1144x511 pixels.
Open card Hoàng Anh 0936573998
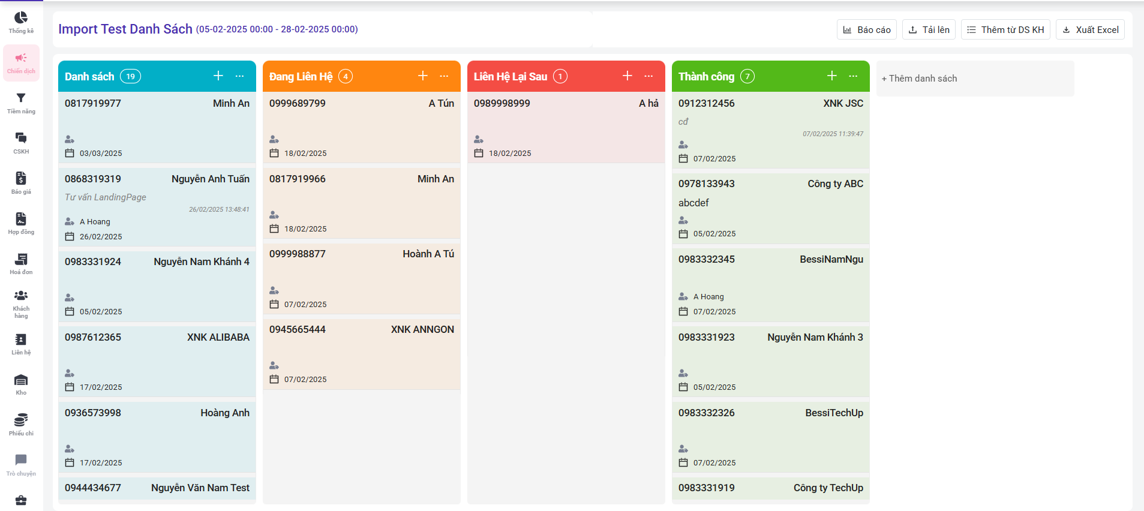(157, 437)
